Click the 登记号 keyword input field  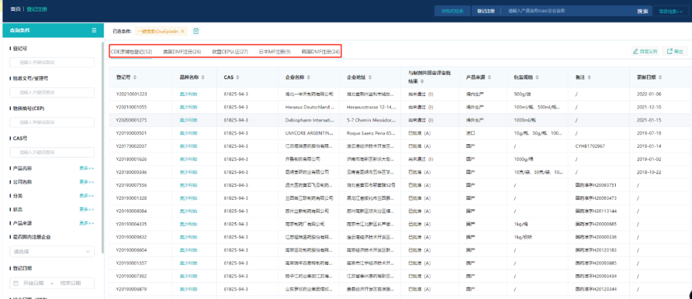click(x=52, y=62)
